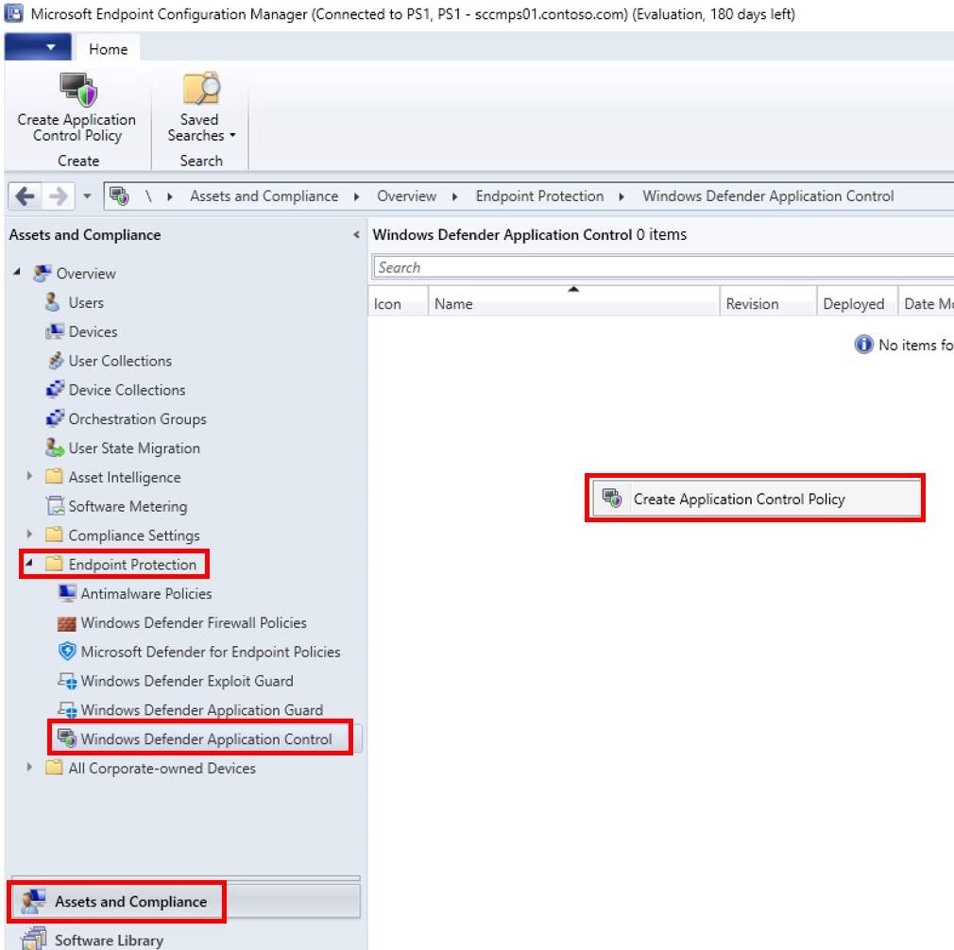This screenshot has height=950, width=954.
Task: Click the Search input field
Action: 663,267
